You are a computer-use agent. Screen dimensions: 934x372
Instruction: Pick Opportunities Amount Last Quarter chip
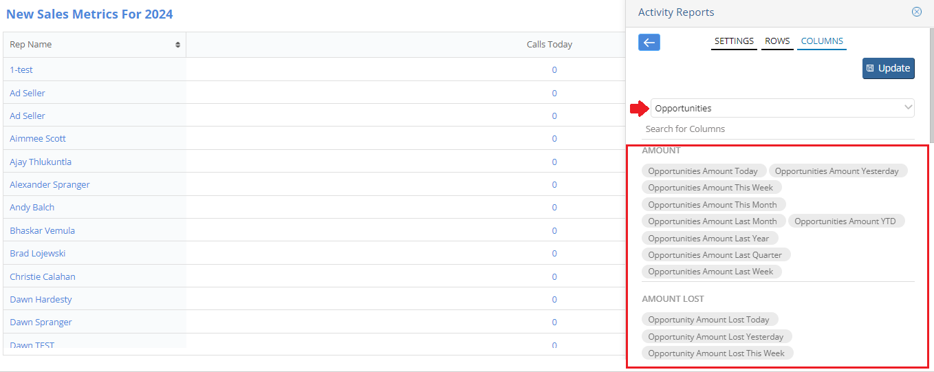(715, 255)
